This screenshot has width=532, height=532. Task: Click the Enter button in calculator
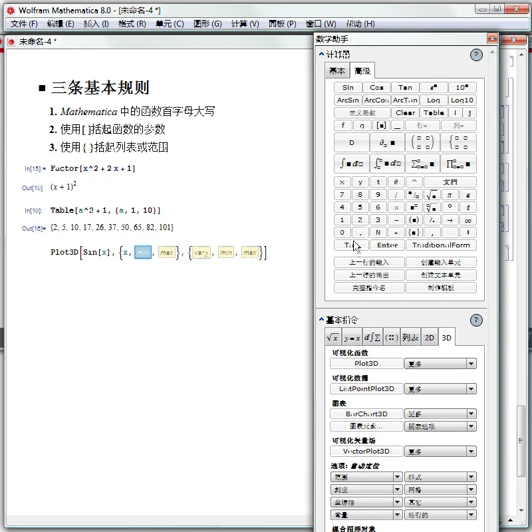[x=387, y=245]
